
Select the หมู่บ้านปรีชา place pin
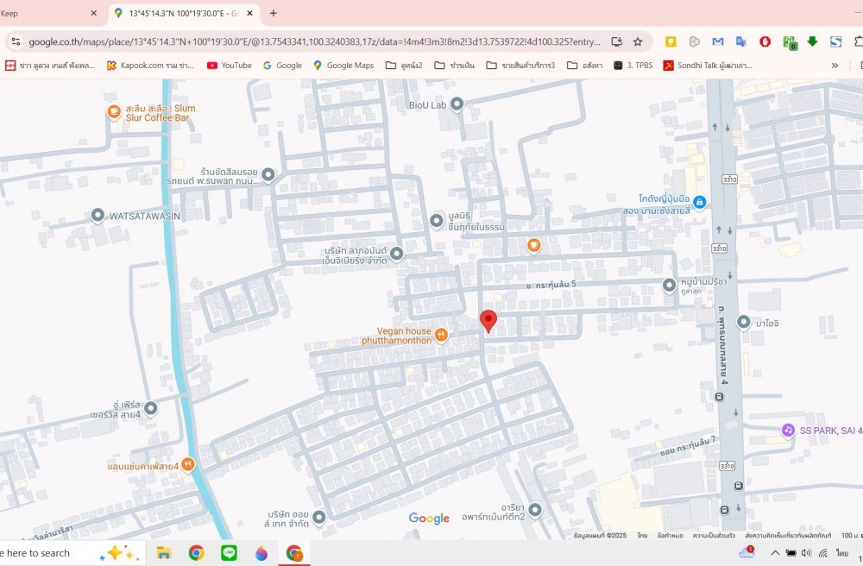(x=670, y=286)
